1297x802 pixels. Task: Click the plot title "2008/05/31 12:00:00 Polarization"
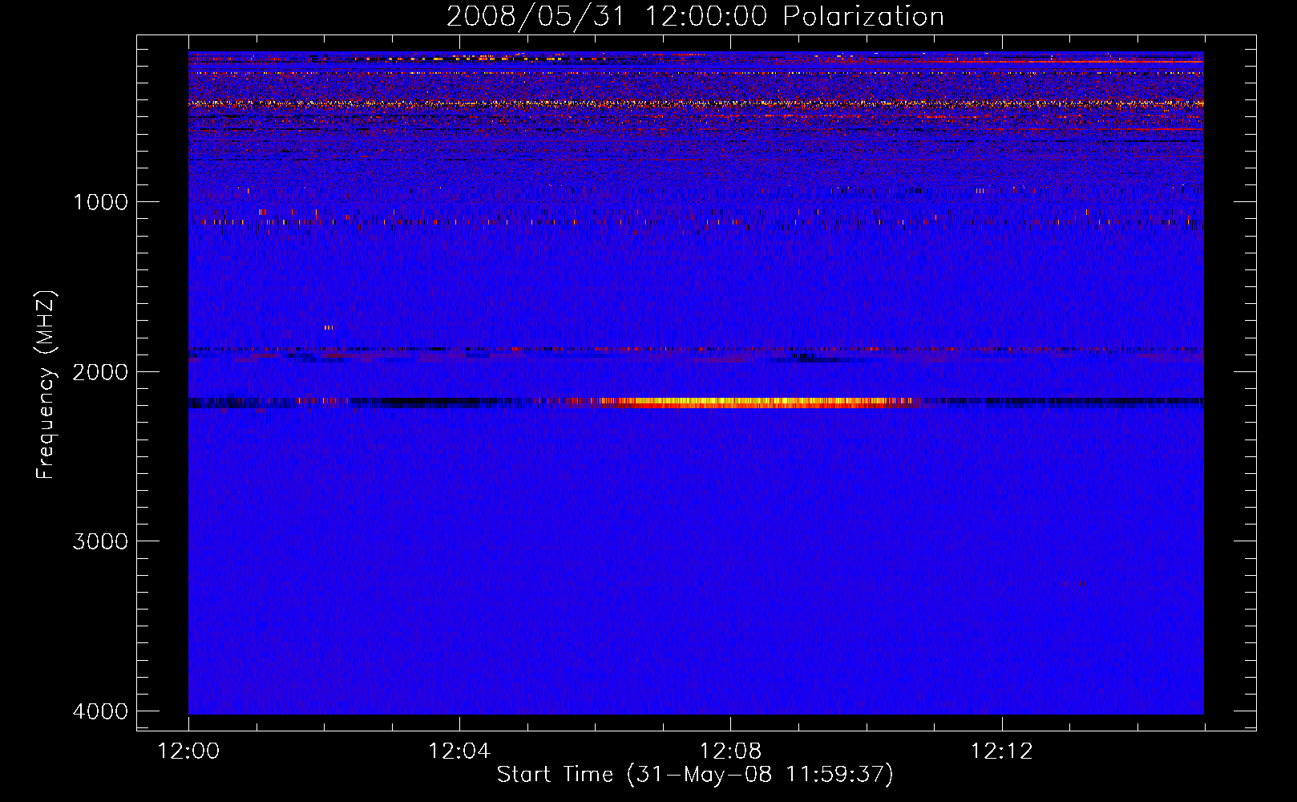695,16
